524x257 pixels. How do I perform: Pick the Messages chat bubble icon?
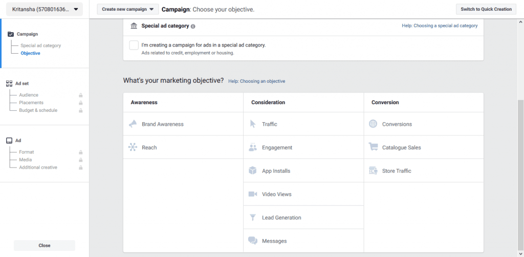pos(253,241)
